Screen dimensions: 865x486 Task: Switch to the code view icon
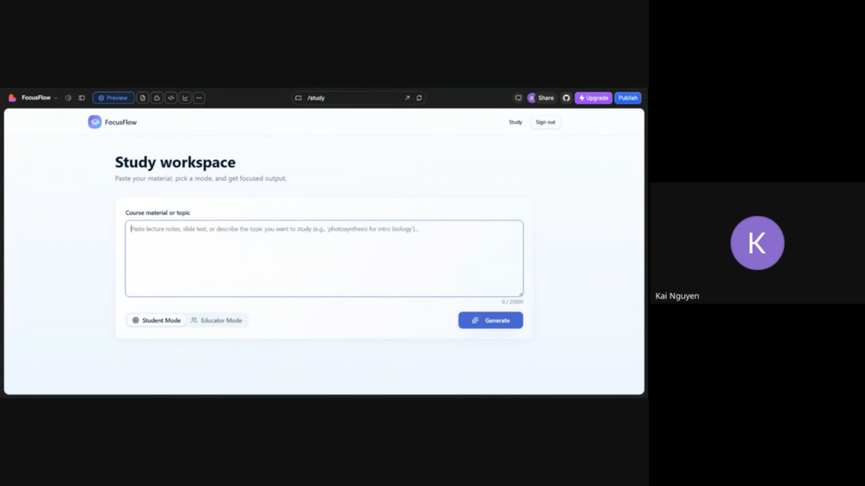[x=171, y=98]
